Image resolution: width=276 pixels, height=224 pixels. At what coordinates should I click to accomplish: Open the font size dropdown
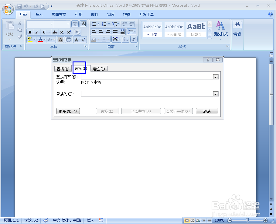(x=68, y=24)
